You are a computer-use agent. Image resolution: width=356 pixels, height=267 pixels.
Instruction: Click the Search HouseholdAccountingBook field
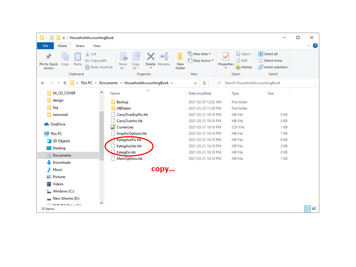click(x=267, y=83)
